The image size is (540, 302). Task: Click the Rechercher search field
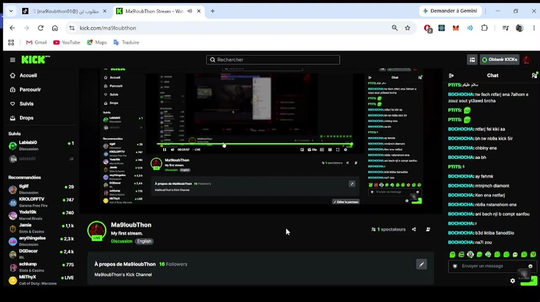click(x=273, y=60)
